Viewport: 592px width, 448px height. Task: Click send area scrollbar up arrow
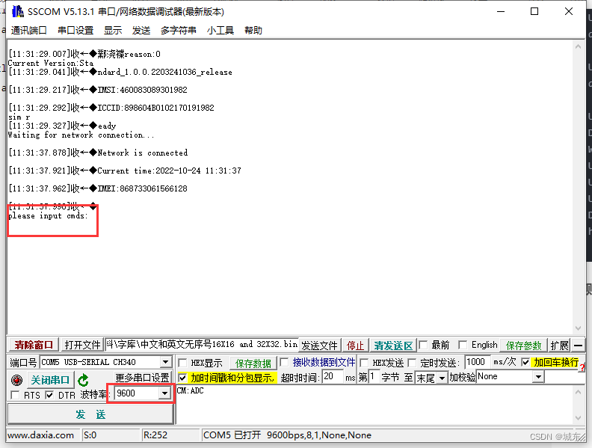click(578, 392)
